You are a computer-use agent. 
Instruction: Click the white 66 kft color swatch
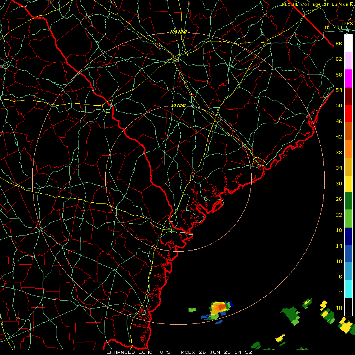coord(348,43)
